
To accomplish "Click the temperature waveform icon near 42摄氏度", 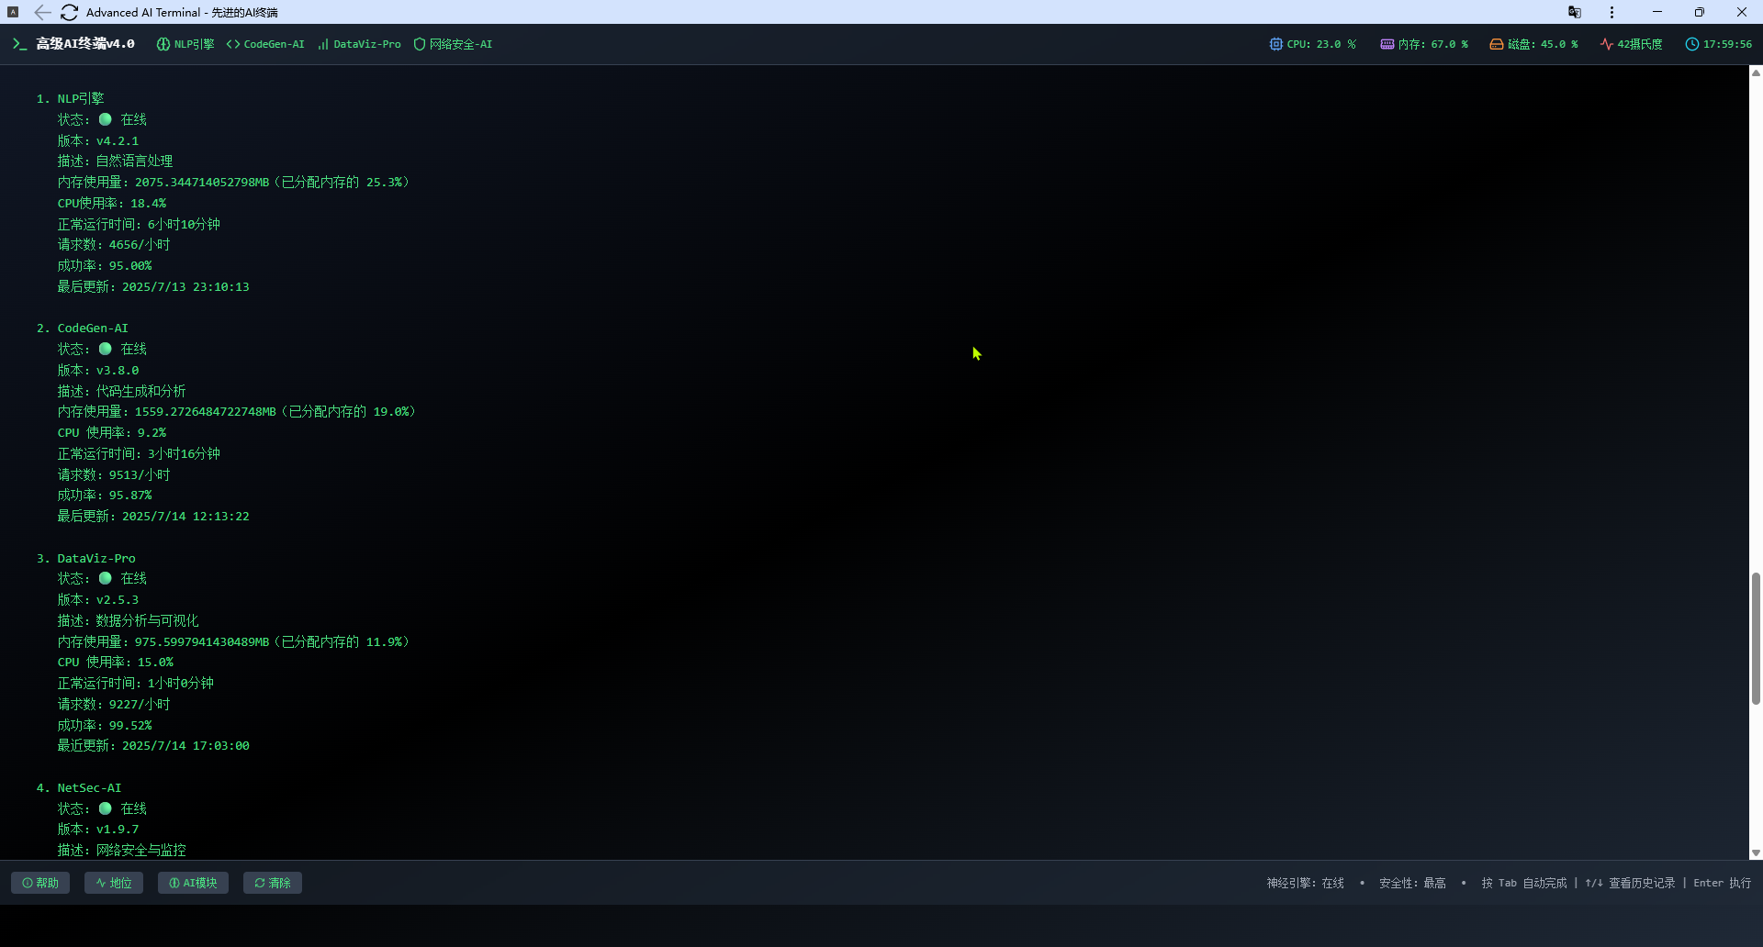I will pos(1606,43).
